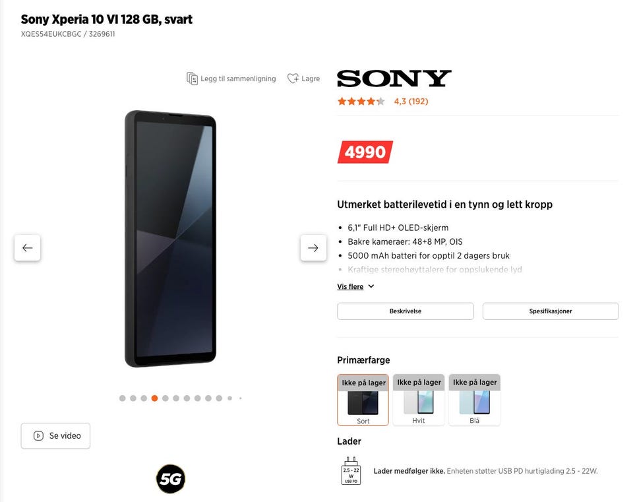Go to next product image arrow
This screenshot has height=502, width=633.
[313, 247]
